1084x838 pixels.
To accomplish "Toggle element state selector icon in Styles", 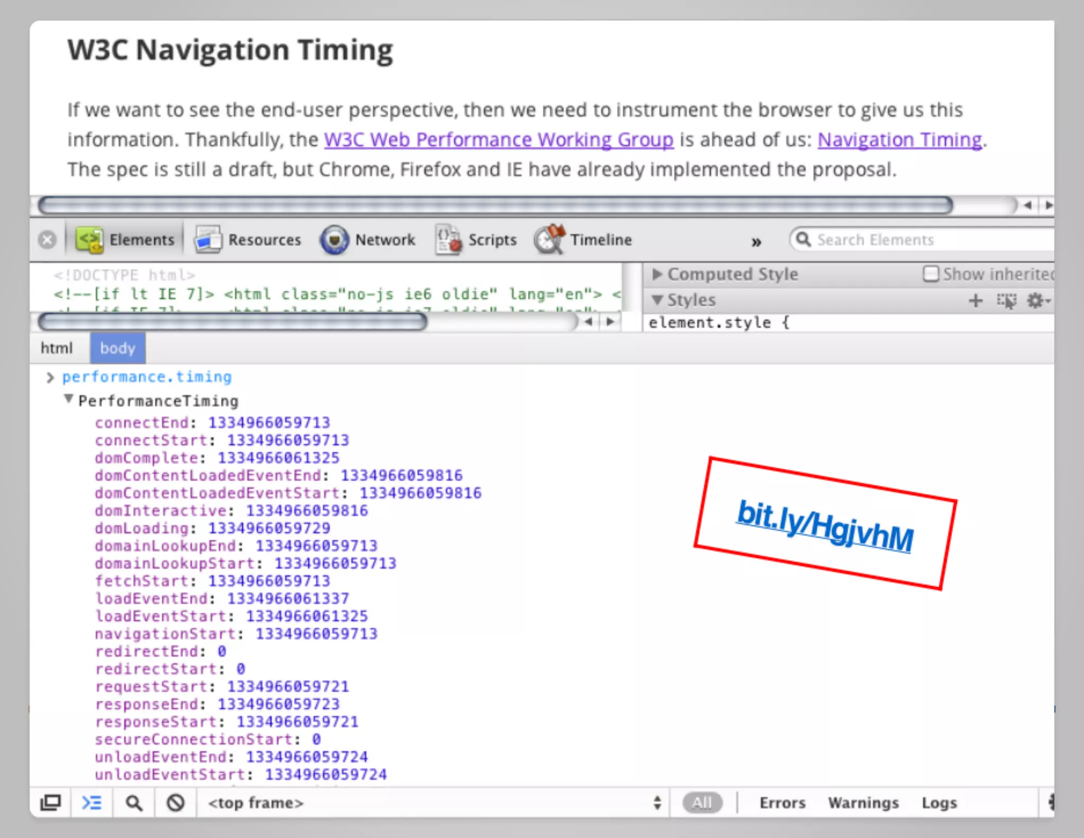I will pos(1006,301).
